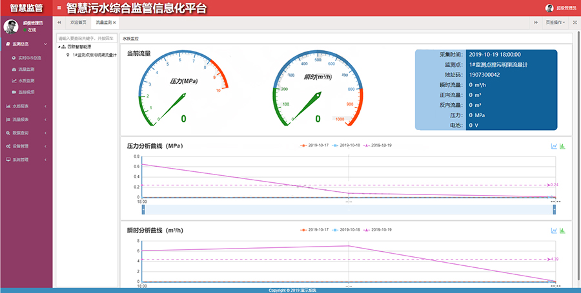Viewport: 581px width, 293px height.
Task: Click the 0 MPa pressure value
Action: [x=477, y=115]
